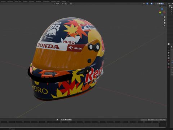
Task: Open the overlays options dropdown arrow
Action: (154, 4)
